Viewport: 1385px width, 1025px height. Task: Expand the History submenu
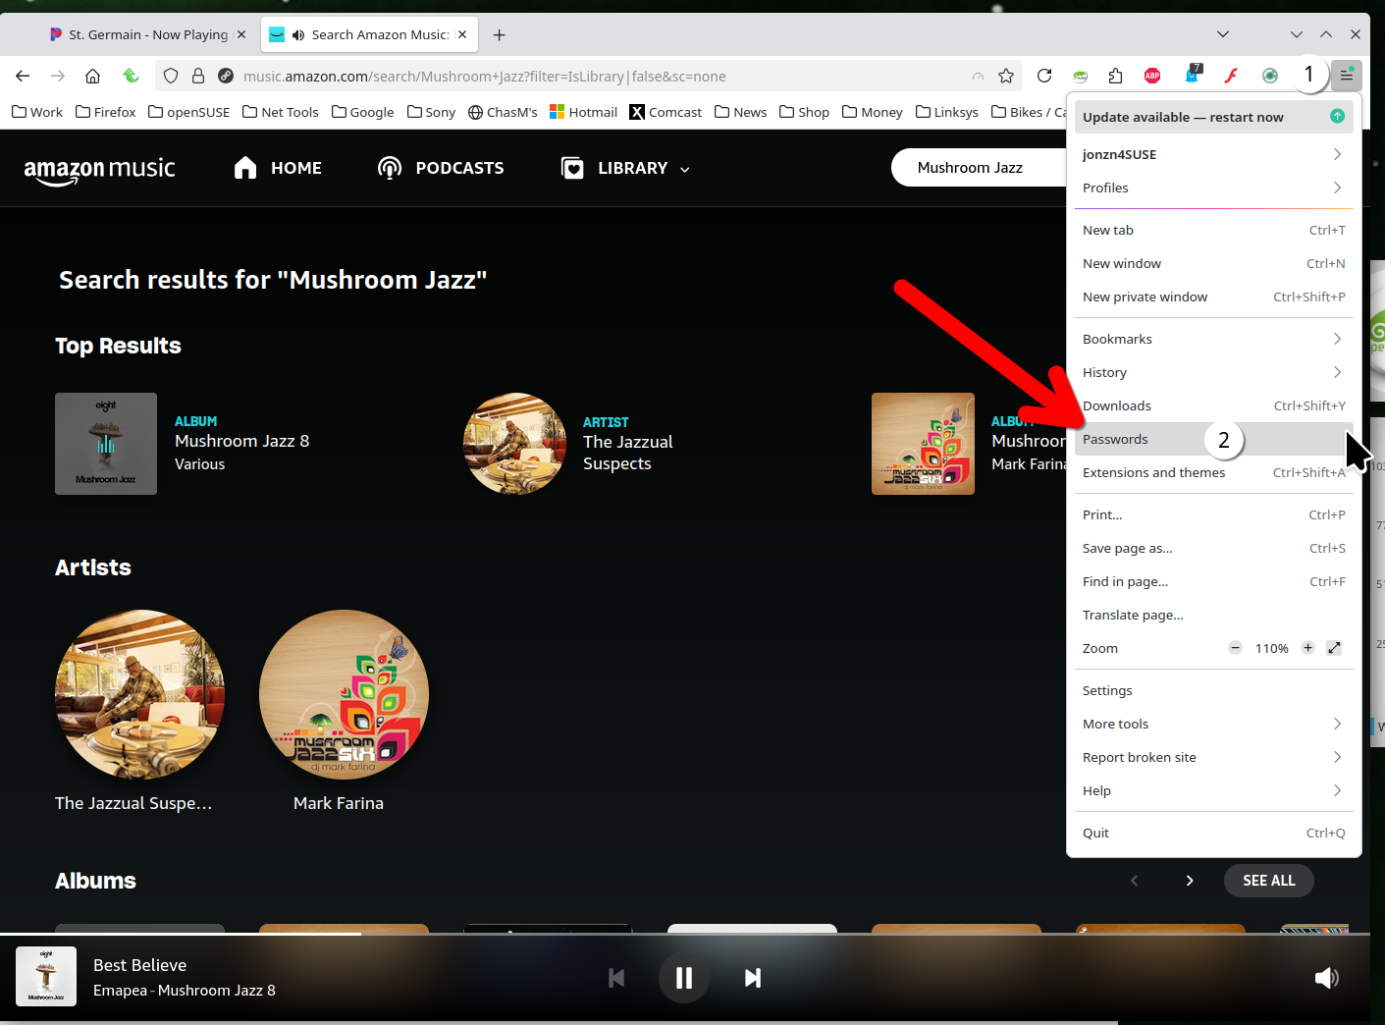(x=1213, y=372)
